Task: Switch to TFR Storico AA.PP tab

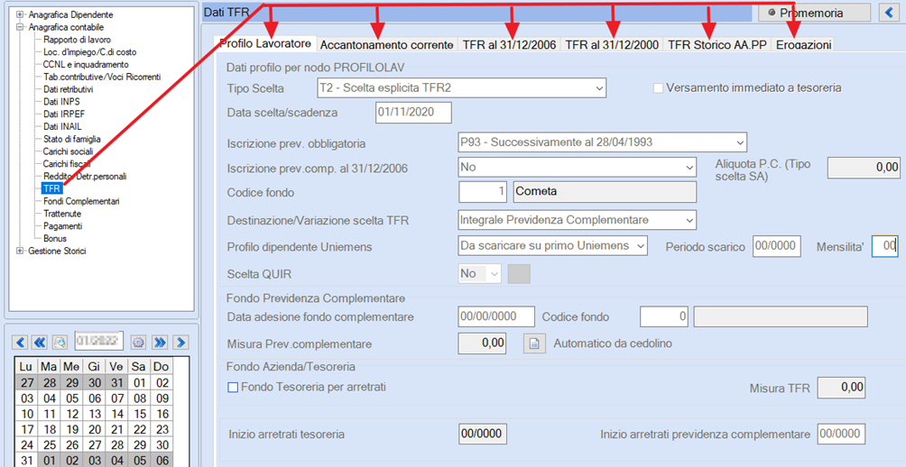Action: [x=716, y=45]
